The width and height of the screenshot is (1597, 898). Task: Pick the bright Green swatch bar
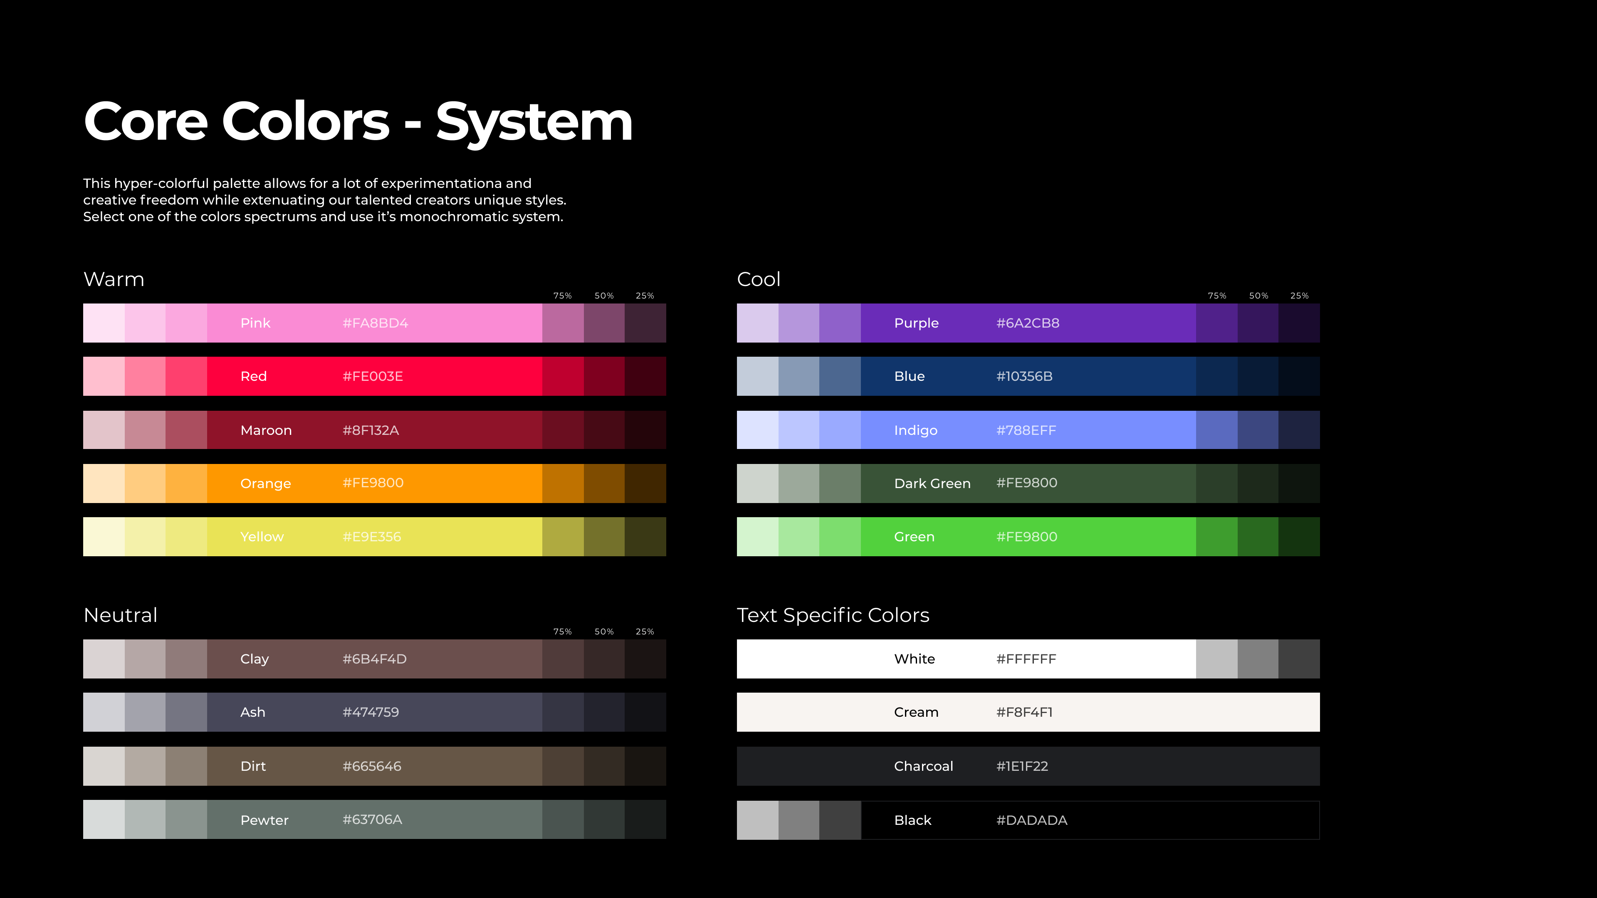pyautogui.click(x=1028, y=537)
